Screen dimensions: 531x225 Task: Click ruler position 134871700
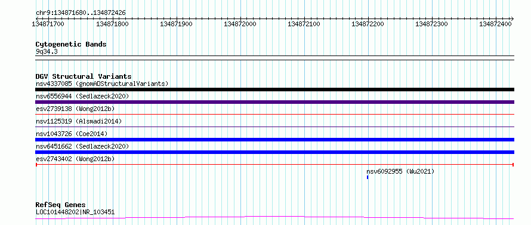click(x=48, y=24)
